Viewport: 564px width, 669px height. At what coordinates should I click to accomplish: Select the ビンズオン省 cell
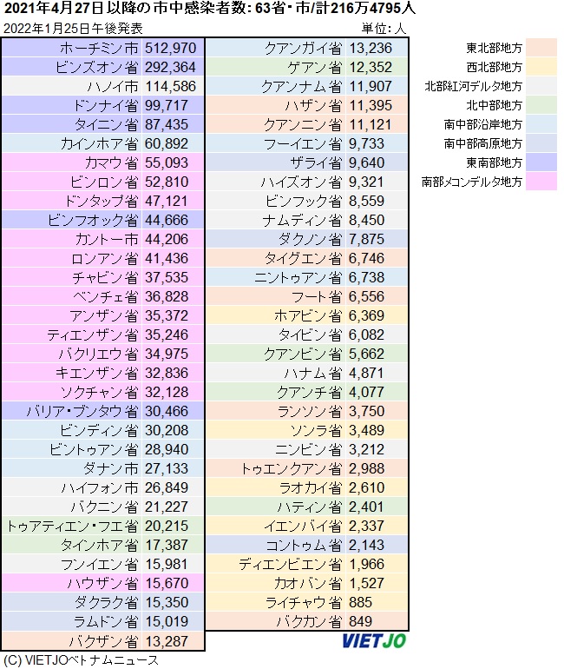click(71, 67)
